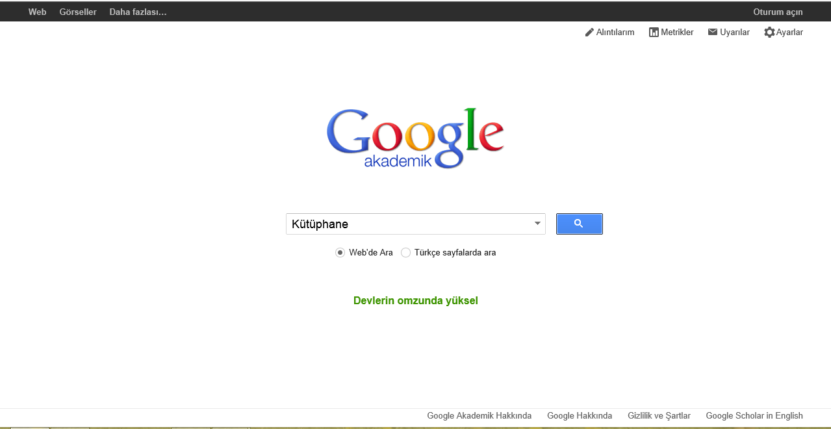This screenshot has height=429, width=831.
Task: Select the Türkçe sayfalarda ara radio button
Action: click(x=405, y=252)
